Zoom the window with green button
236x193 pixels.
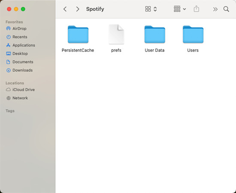[23, 9]
